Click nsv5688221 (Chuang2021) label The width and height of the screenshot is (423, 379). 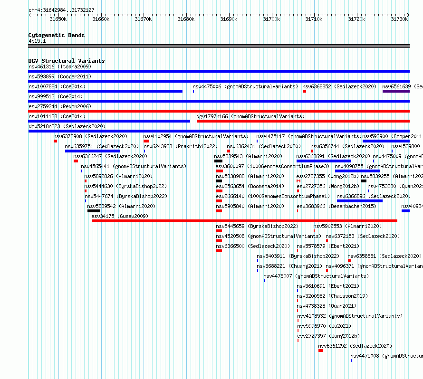pyautogui.click(x=289, y=266)
